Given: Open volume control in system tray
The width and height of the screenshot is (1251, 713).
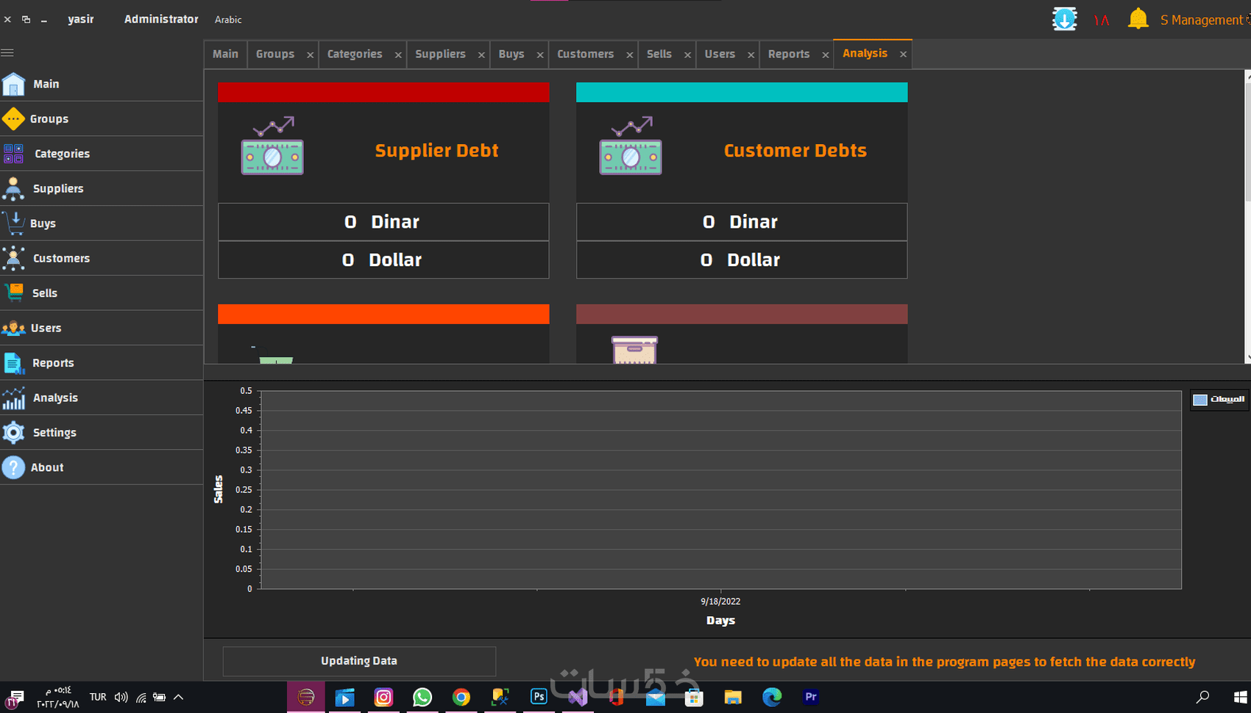Looking at the screenshot, I should pyautogui.click(x=121, y=697).
